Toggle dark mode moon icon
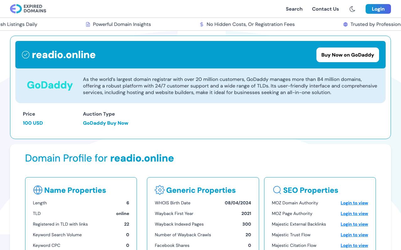The width and height of the screenshot is (401, 250). (352, 9)
